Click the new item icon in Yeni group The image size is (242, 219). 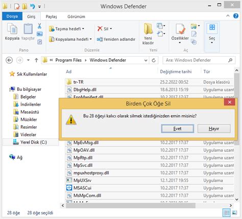tap(160, 26)
